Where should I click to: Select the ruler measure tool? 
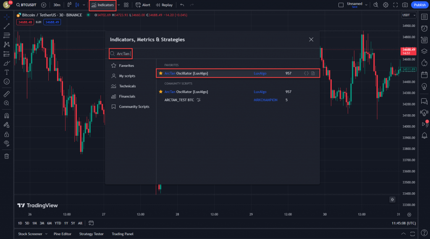click(7, 94)
